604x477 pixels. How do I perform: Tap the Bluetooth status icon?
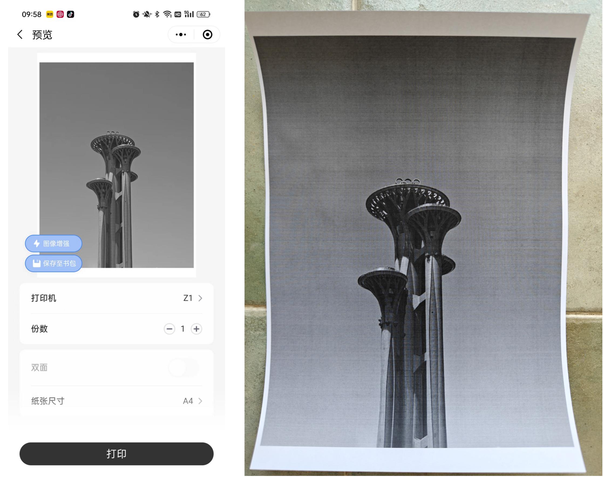click(157, 14)
